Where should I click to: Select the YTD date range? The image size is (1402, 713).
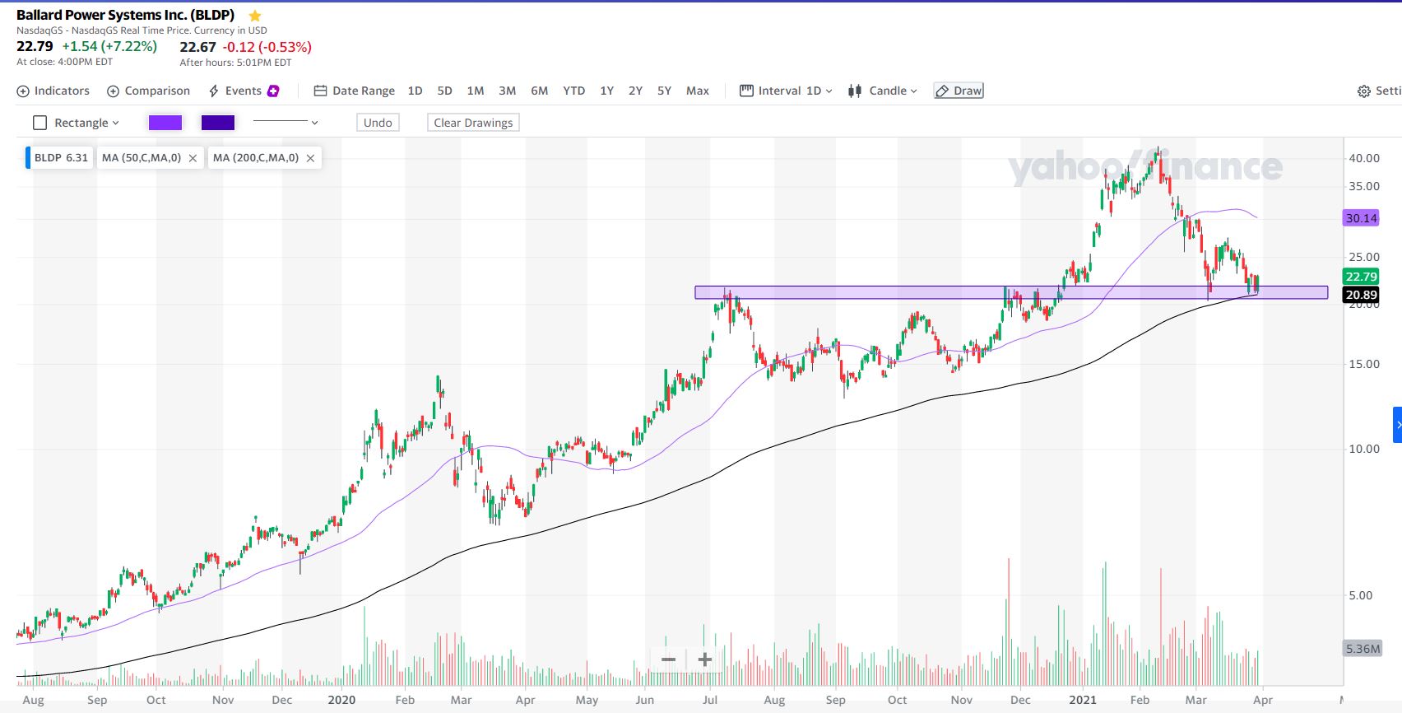coord(574,91)
